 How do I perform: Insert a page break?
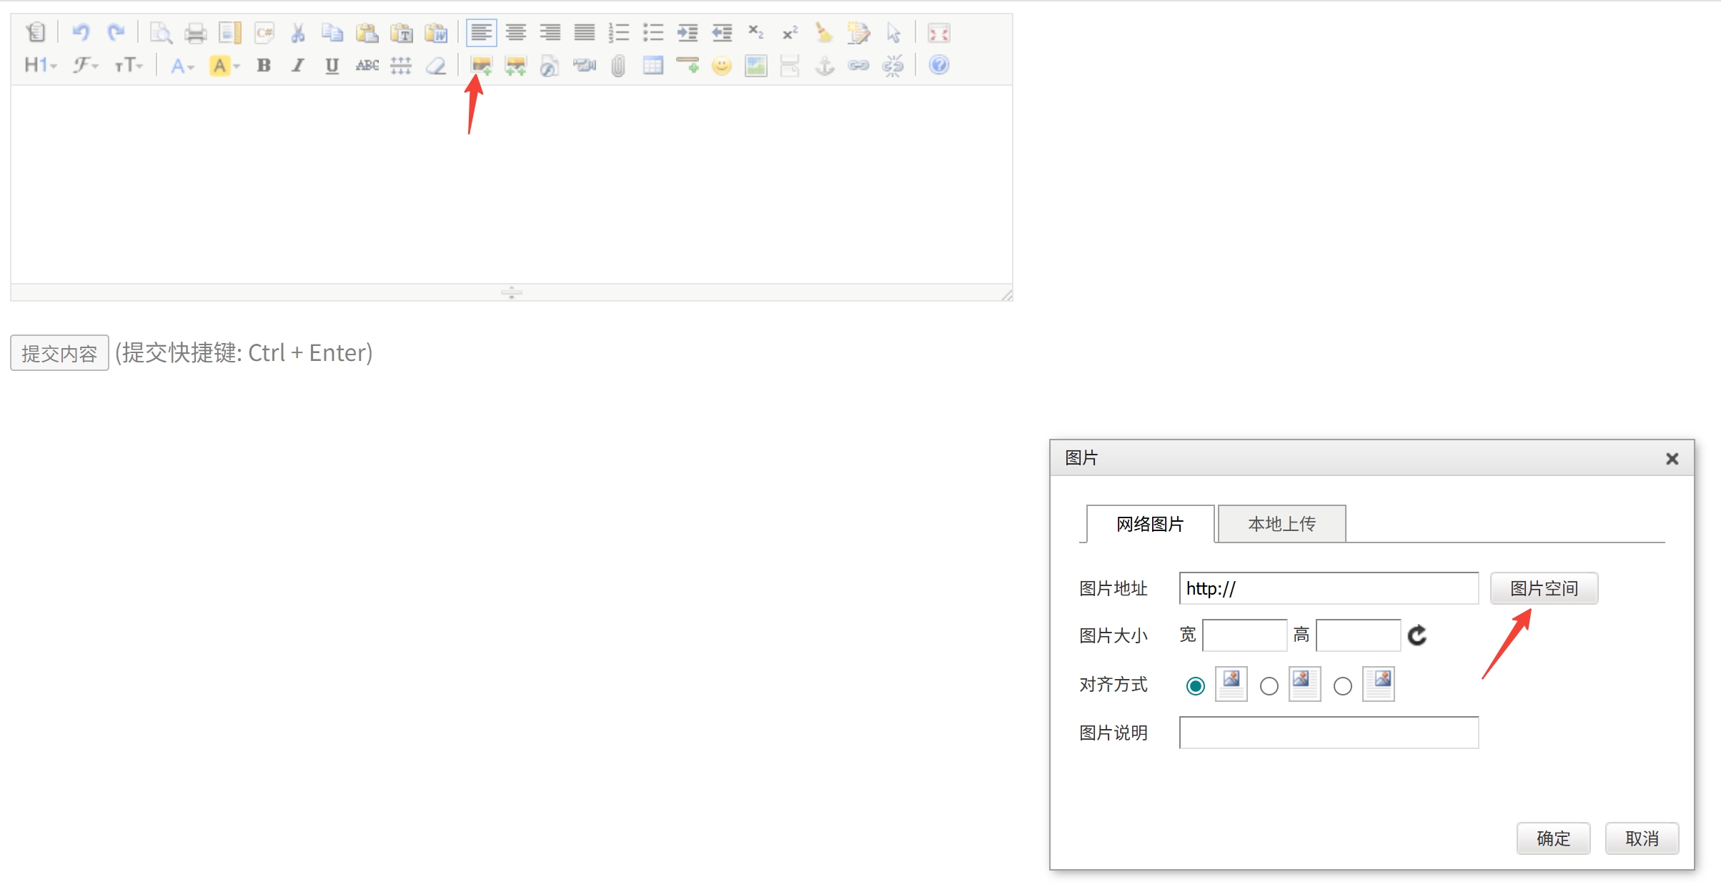(790, 66)
